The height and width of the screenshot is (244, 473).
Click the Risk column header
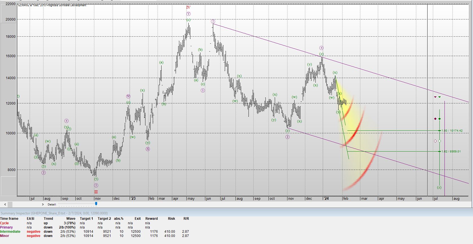(x=171, y=219)
